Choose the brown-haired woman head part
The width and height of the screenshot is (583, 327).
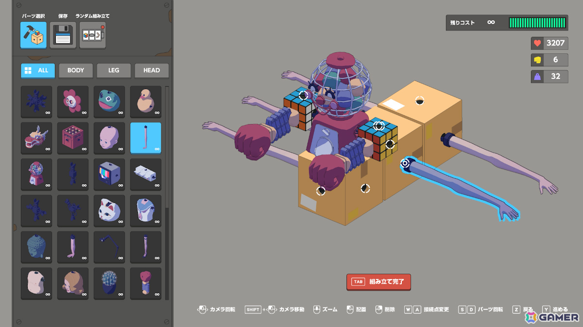click(x=73, y=283)
